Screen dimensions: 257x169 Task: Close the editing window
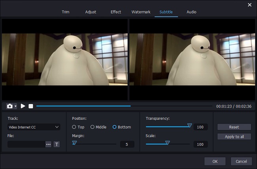(249, 5)
